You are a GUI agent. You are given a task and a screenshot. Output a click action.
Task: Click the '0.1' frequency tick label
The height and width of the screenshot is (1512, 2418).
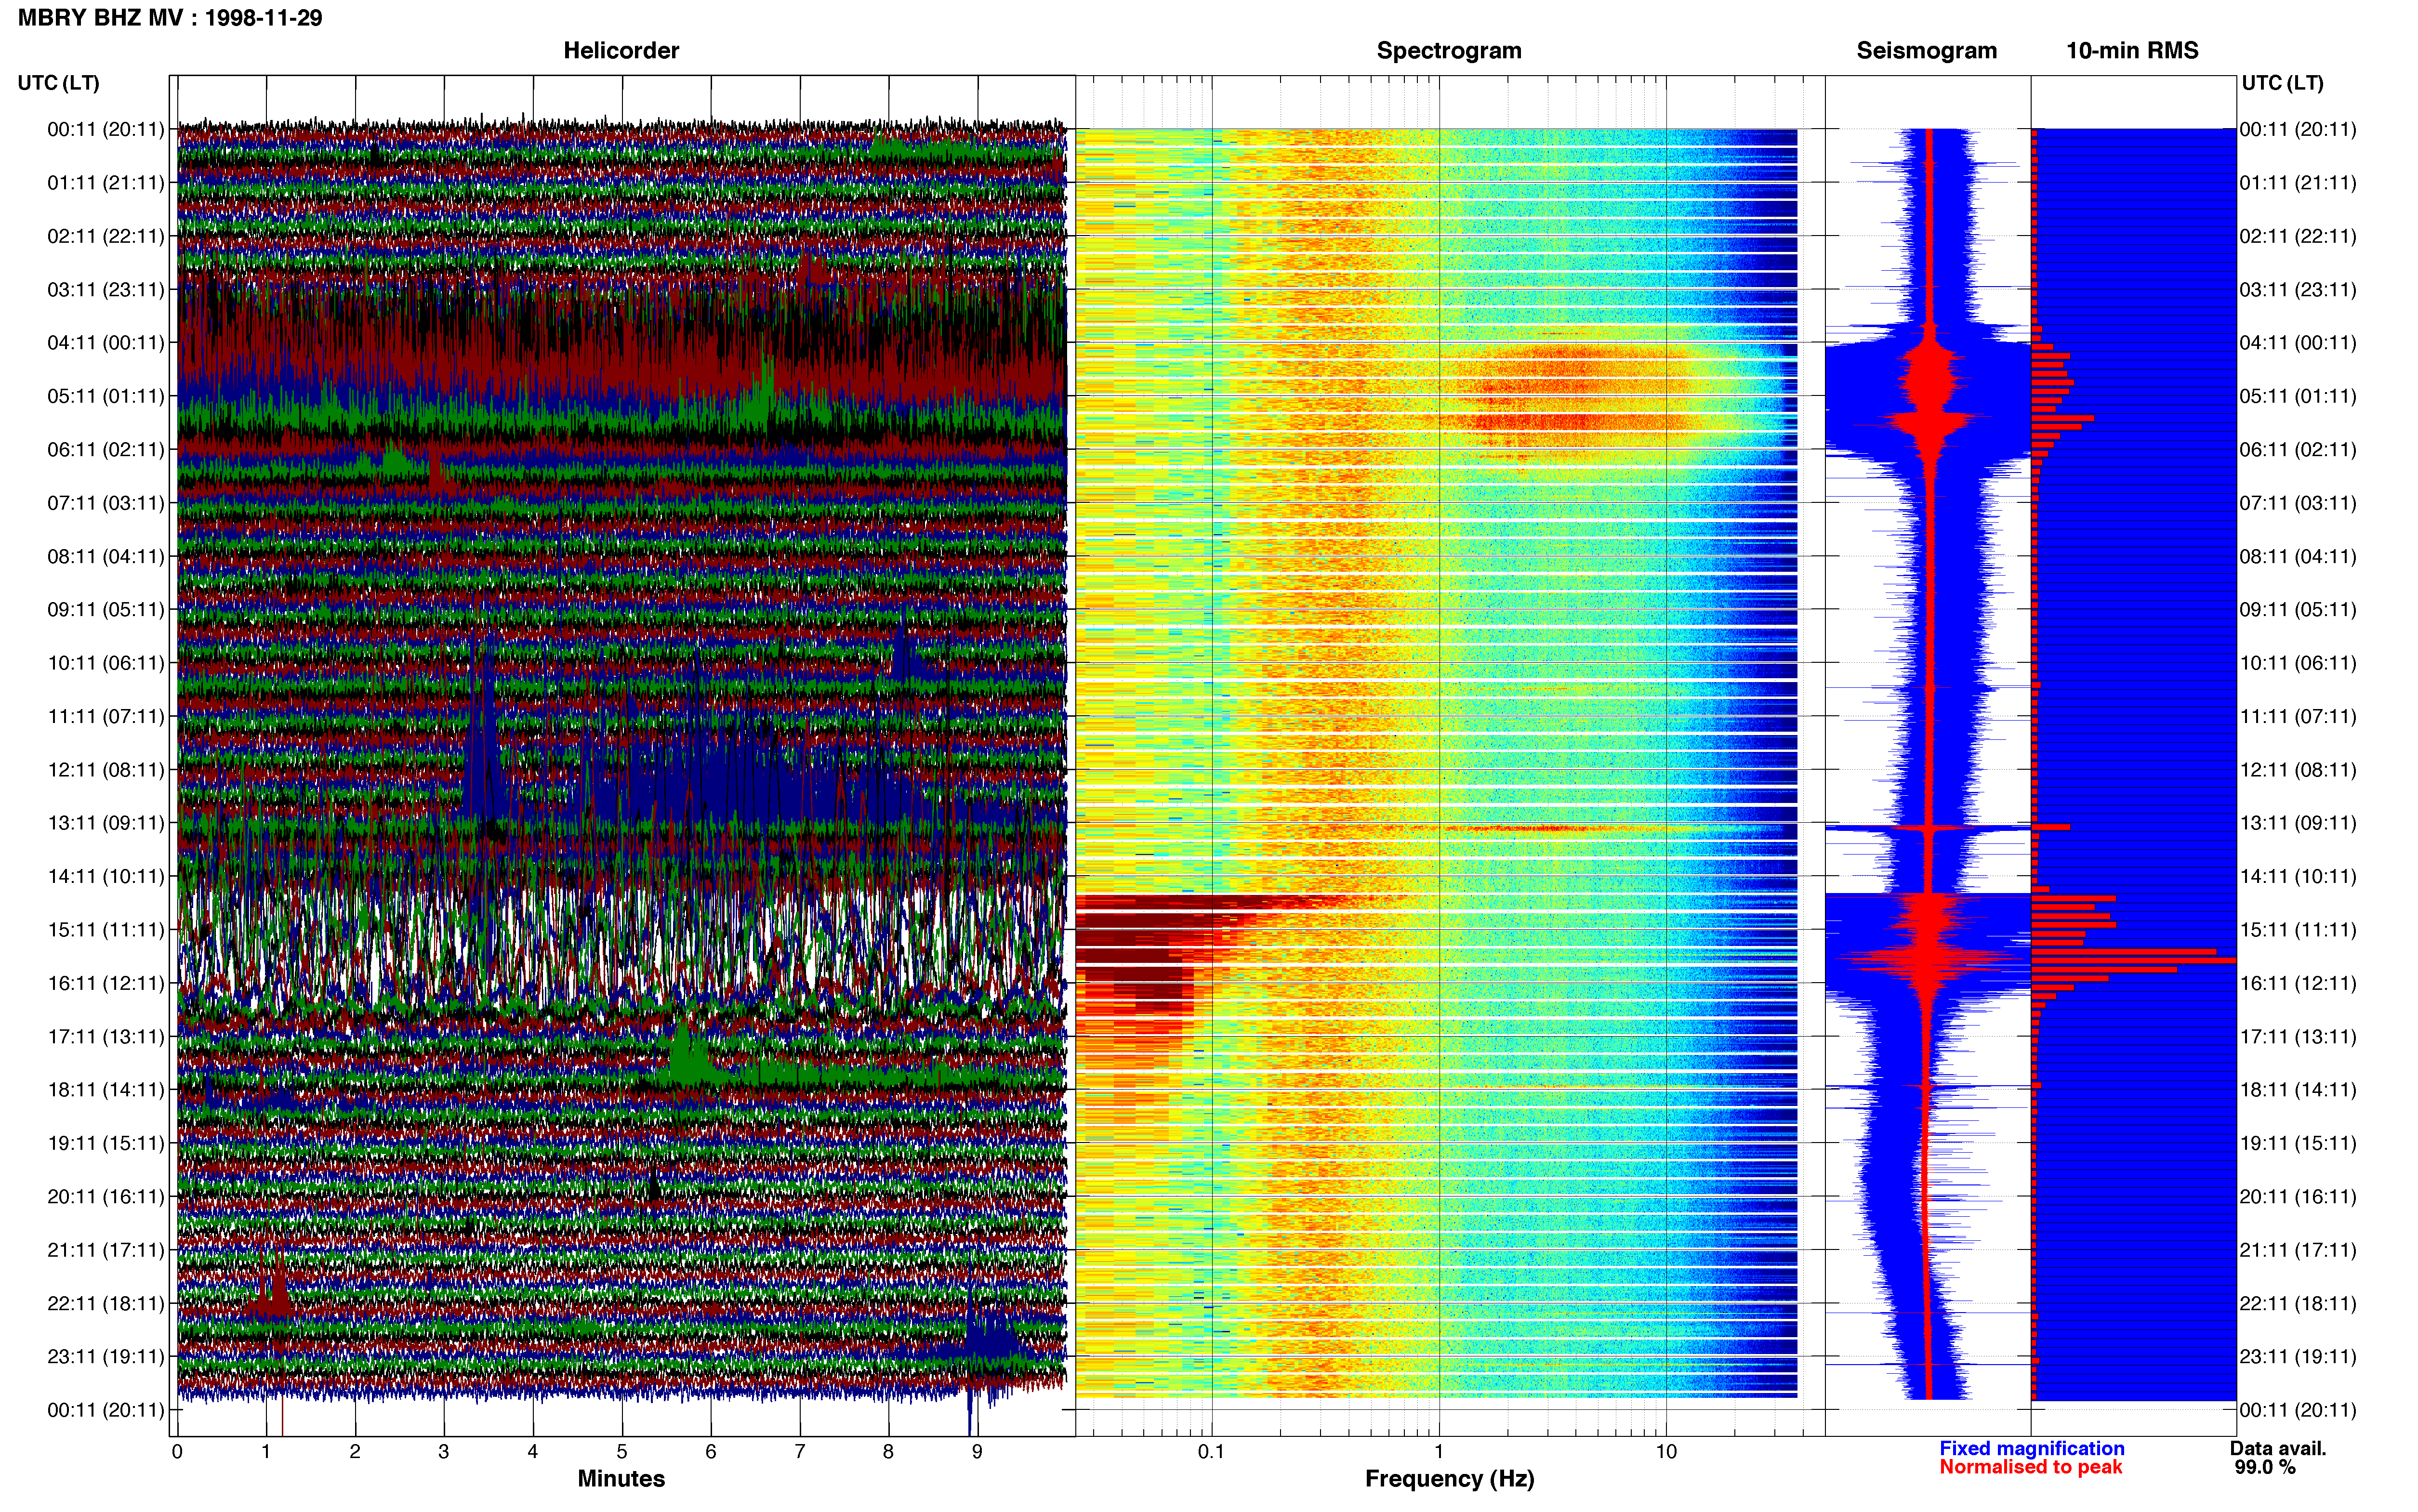[1211, 1452]
